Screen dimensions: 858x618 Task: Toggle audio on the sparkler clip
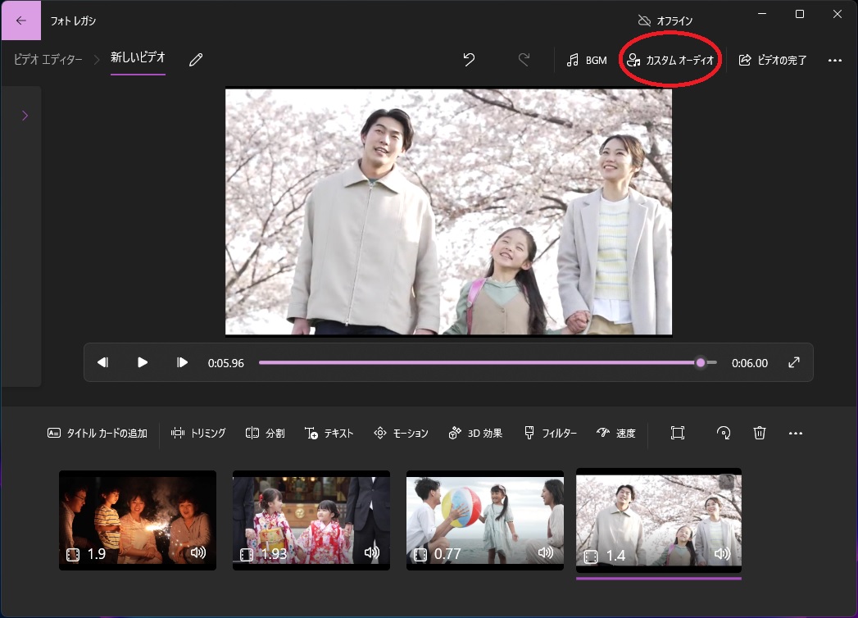tap(197, 553)
